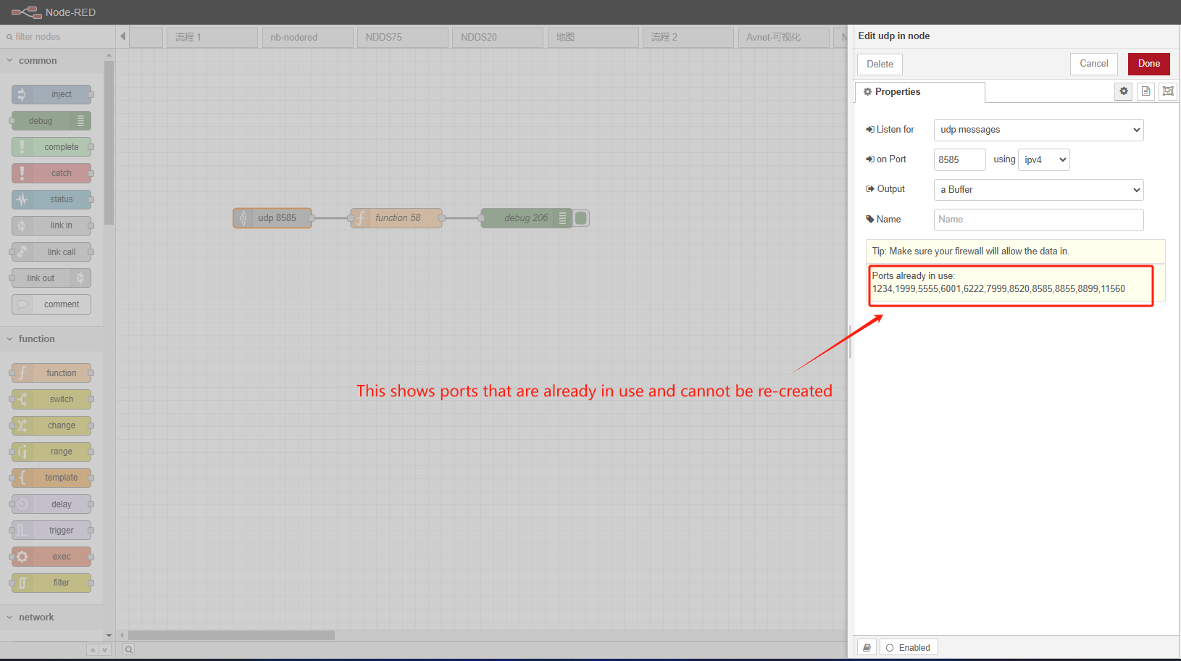Image resolution: width=1181 pixels, height=661 pixels.
Task: Click the workspace horizontal scrollbar
Action: [x=231, y=635]
